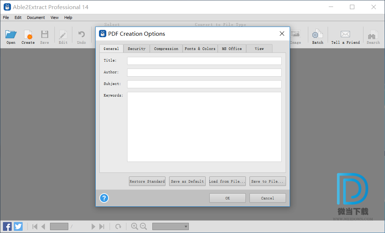Switch to the Fonts & Colors tab
The width and height of the screenshot is (385, 233).
(x=200, y=48)
